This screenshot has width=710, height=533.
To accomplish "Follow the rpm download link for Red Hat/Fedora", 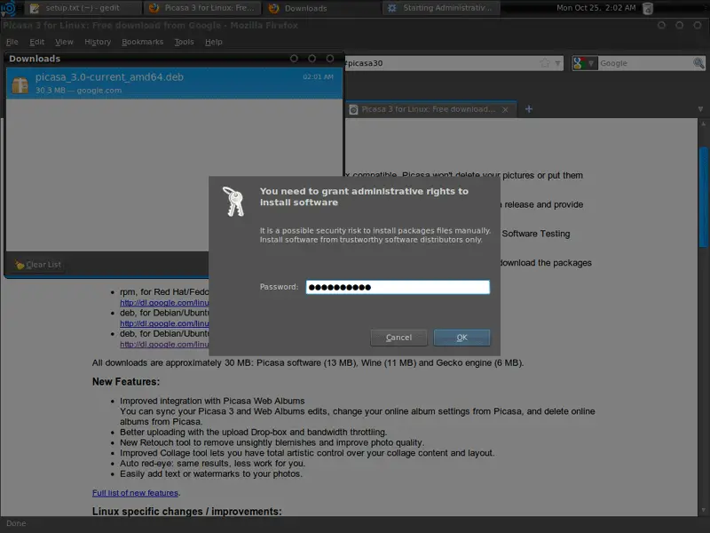I will pyautogui.click(x=164, y=303).
